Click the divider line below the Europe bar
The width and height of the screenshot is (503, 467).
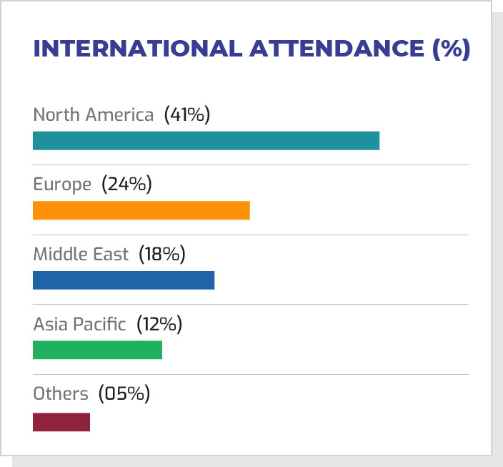pos(250,235)
